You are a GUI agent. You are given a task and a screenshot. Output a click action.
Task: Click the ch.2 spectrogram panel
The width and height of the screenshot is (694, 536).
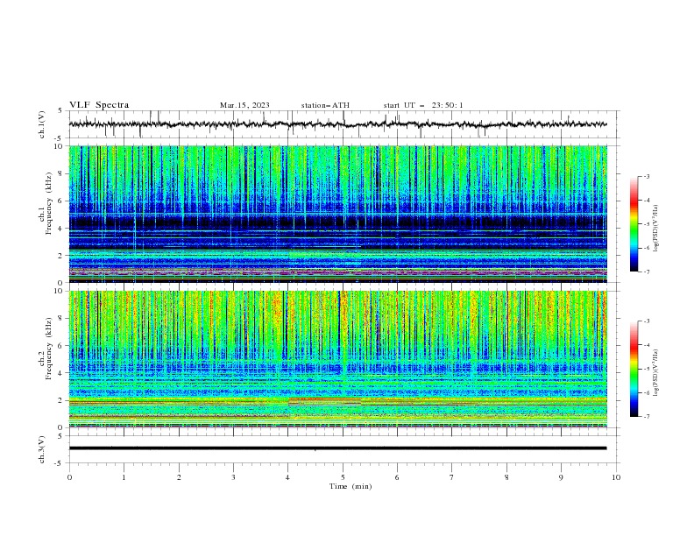pyautogui.click(x=338, y=359)
